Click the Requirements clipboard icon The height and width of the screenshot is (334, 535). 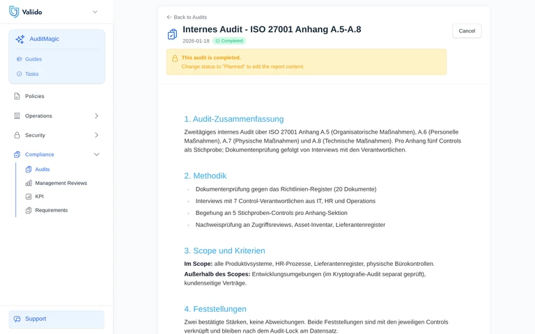pos(29,210)
